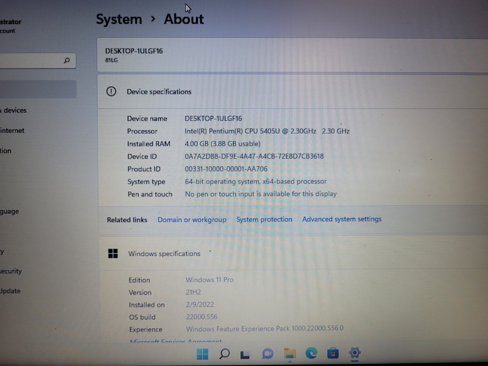
Task: Open Time & language sidebar item
Action: (x=9, y=211)
